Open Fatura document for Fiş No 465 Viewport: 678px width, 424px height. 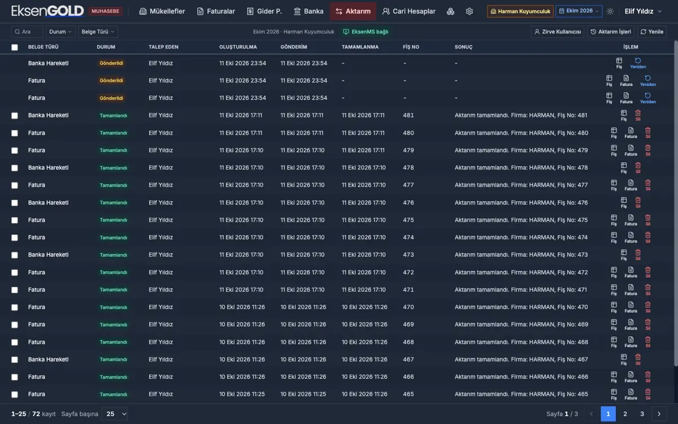[631, 394]
